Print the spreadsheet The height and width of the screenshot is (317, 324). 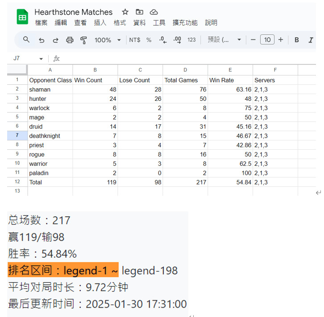point(70,40)
